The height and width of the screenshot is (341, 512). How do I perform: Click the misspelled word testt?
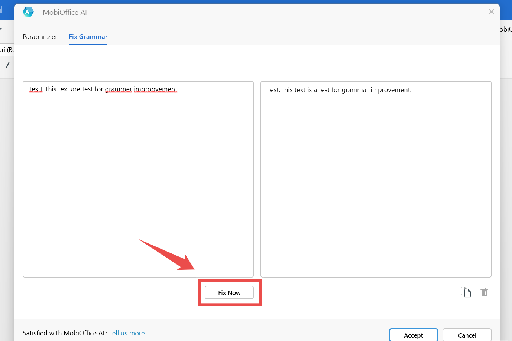(x=35, y=89)
